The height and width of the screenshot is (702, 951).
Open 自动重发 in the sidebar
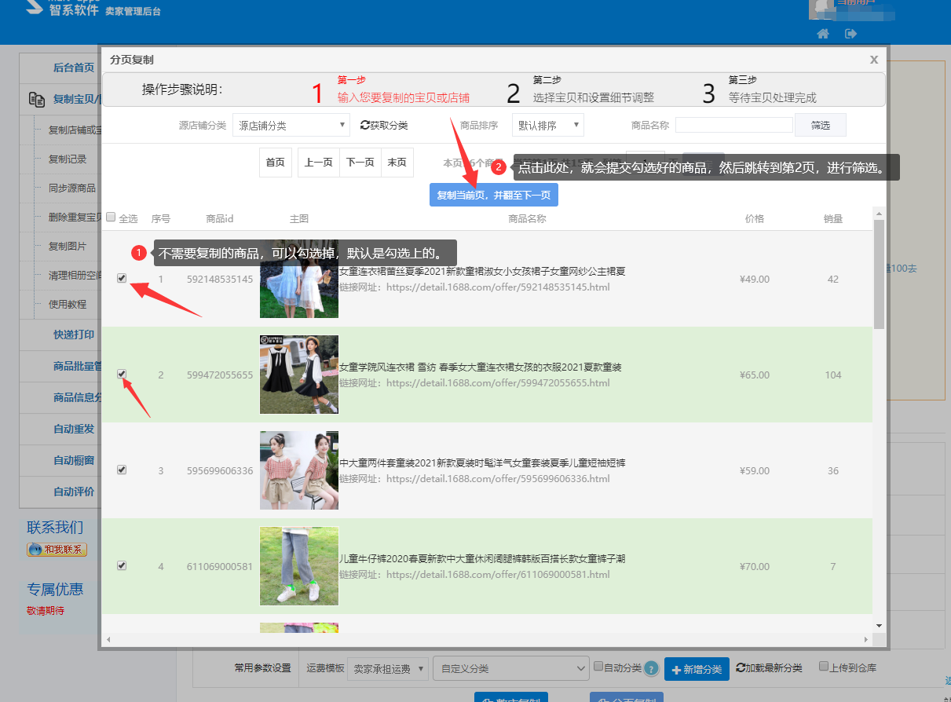click(x=74, y=429)
